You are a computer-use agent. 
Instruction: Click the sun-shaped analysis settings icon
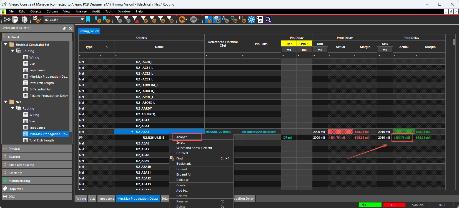pos(251,19)
